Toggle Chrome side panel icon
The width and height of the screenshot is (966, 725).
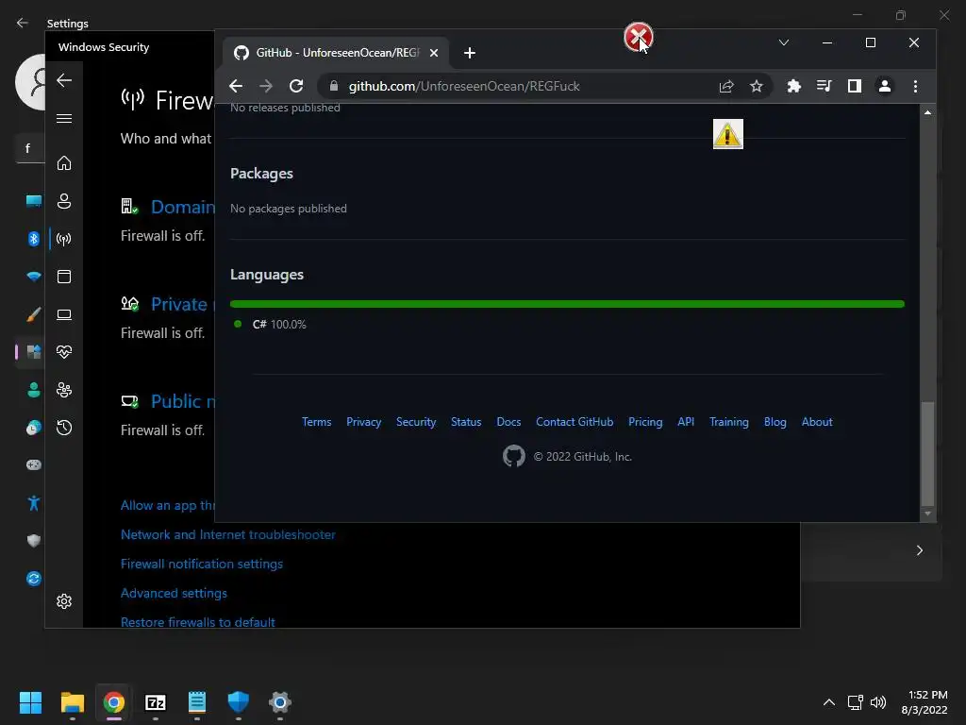click(855, 86)
